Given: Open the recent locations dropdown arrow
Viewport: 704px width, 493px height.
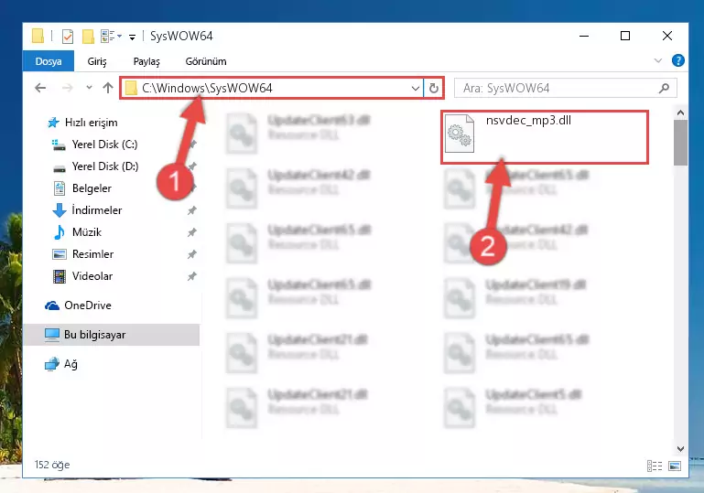Looking at the screenshot, I should tap(89, 88).
